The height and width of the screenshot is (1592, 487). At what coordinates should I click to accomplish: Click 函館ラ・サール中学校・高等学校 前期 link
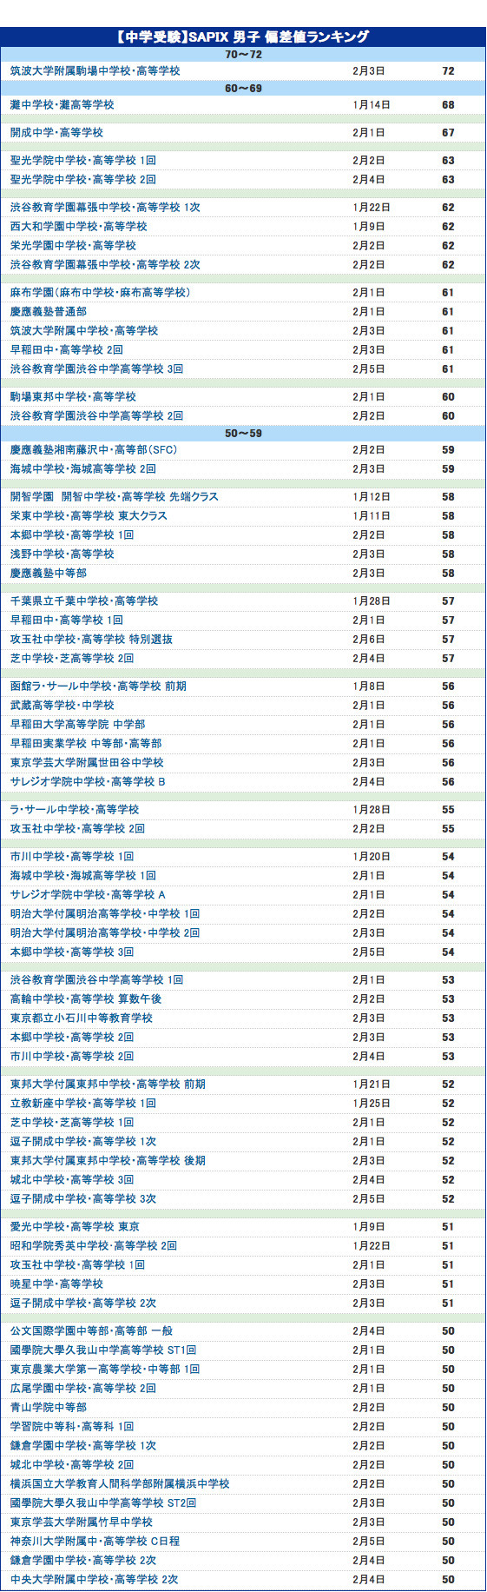tap(98, 686)
